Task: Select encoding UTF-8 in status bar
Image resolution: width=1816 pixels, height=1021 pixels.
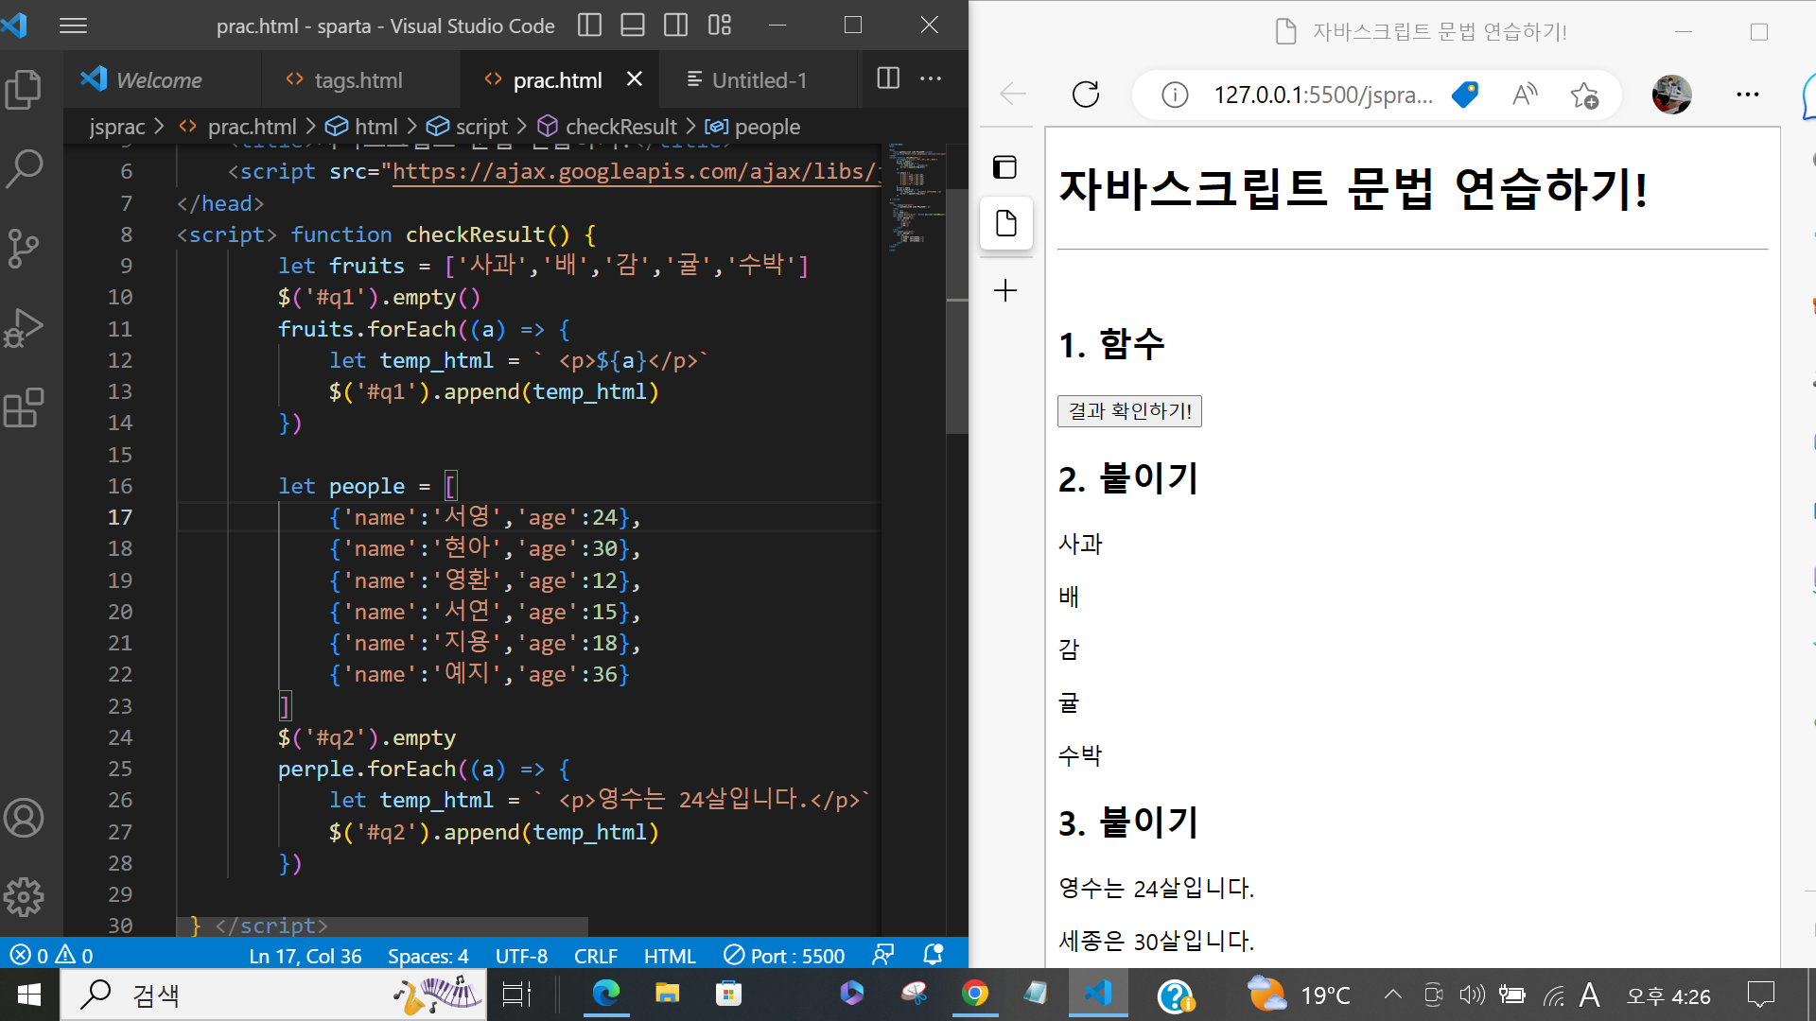Action: (x=521, y=956)
